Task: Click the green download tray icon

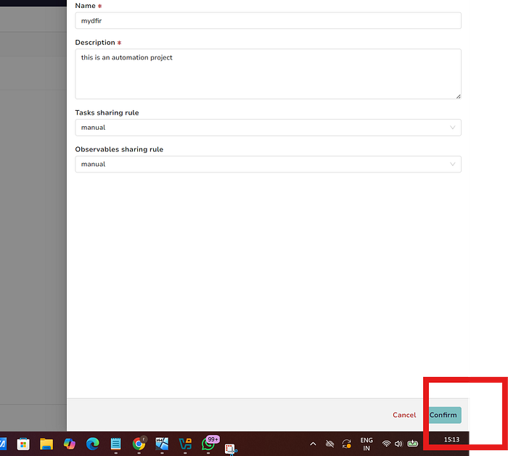Action: [x=412, y=444]
